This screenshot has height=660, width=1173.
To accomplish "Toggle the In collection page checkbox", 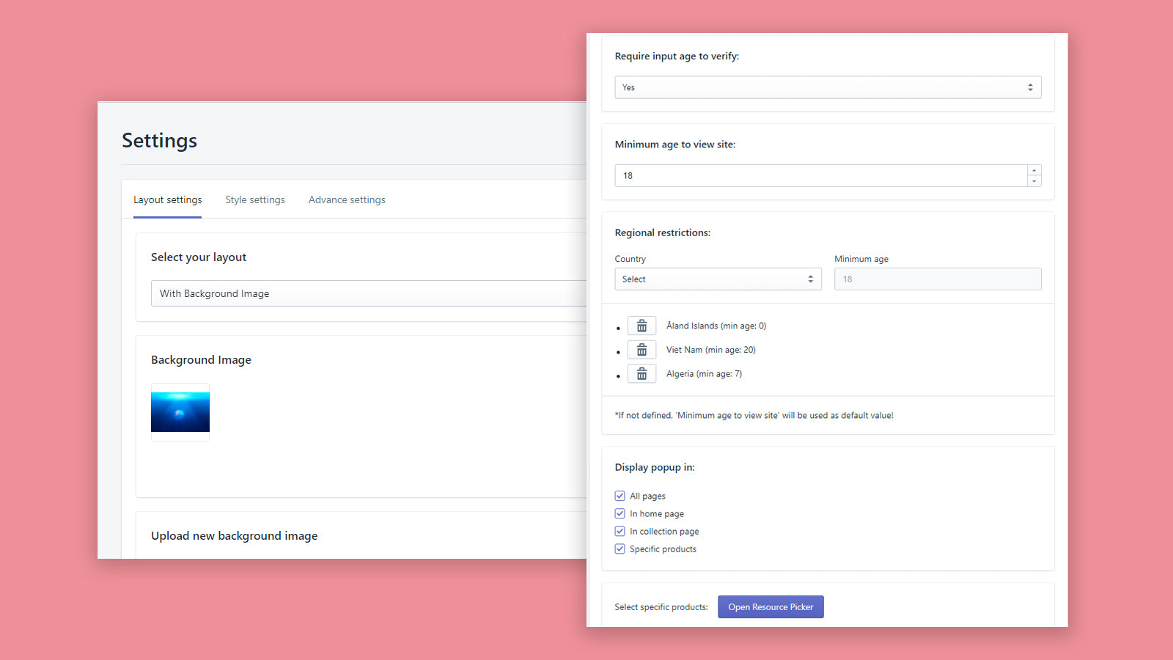I will point(619,531).
